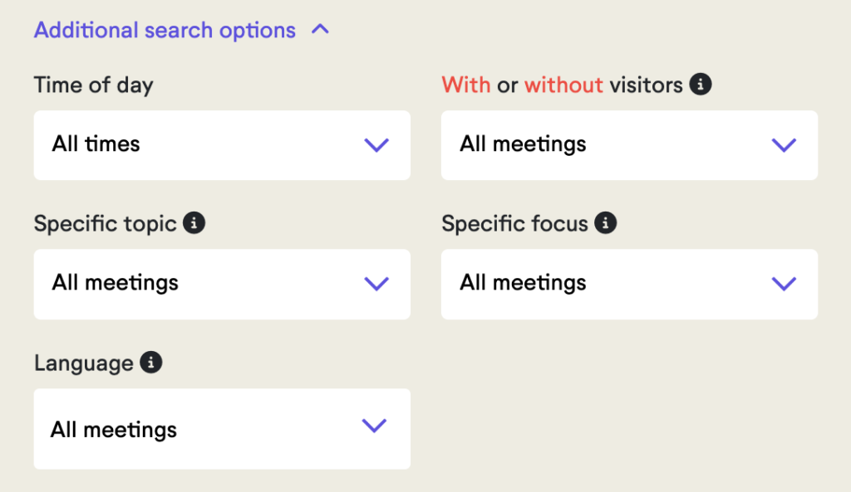The width and height of the screenshot is (851, 492).
Task: Show info tooltip for Specific topic
Action: coord(194,222)
